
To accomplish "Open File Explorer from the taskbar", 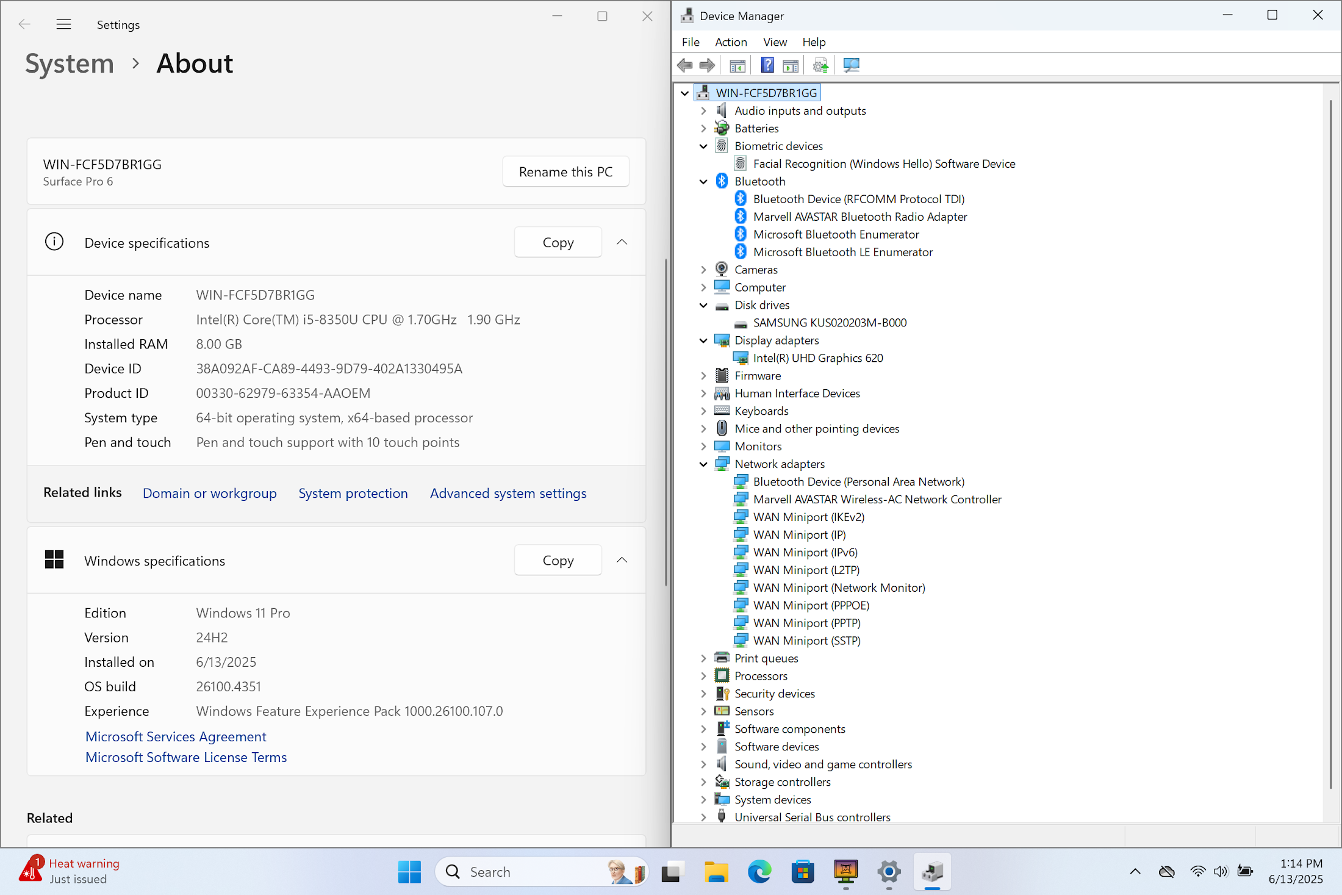I will (x=716, y=872).
